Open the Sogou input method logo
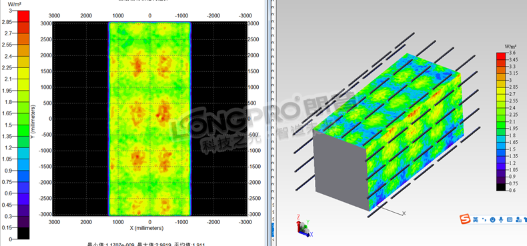This screenshot has height=246, width=527. coord(466,220)
